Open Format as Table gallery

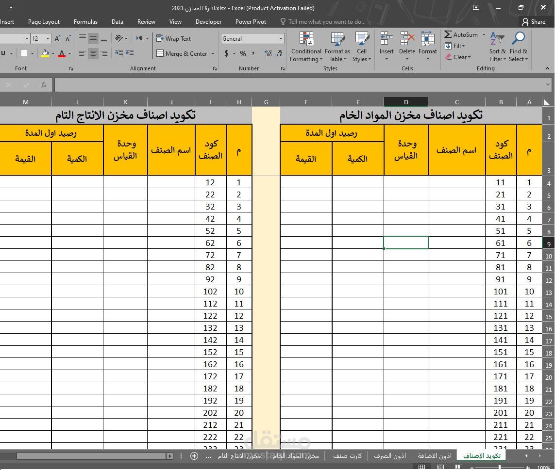(337, 47)
